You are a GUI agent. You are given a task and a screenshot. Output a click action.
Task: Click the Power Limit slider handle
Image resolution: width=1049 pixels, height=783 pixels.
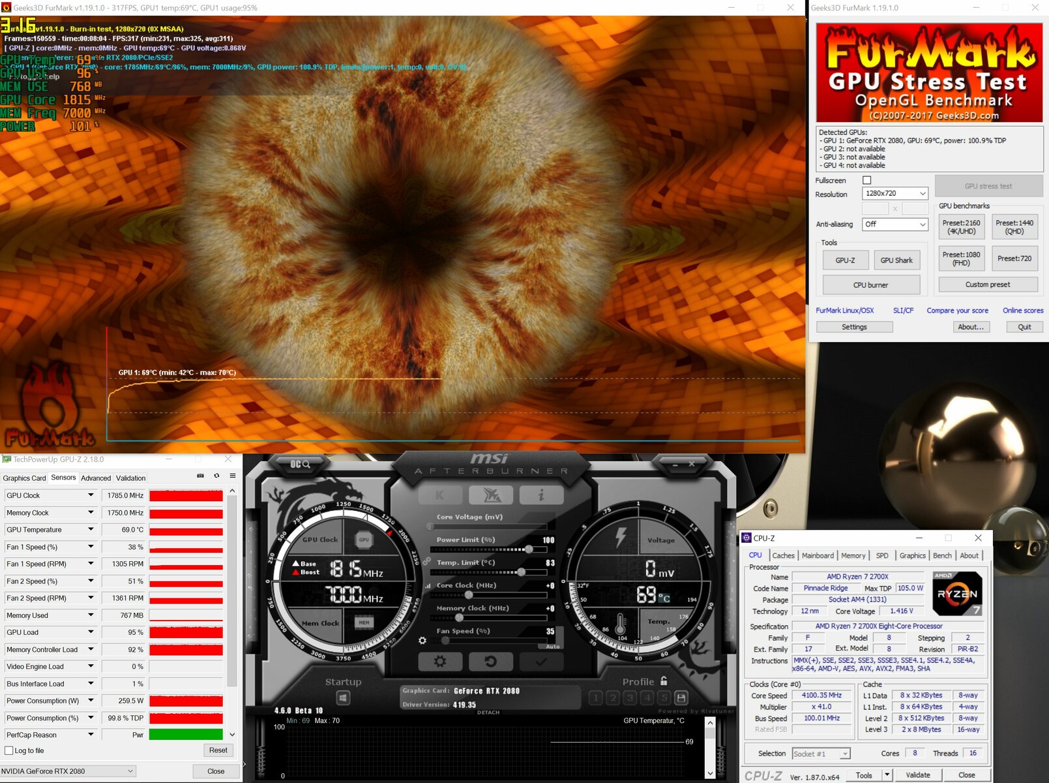[x=529, y=549]
